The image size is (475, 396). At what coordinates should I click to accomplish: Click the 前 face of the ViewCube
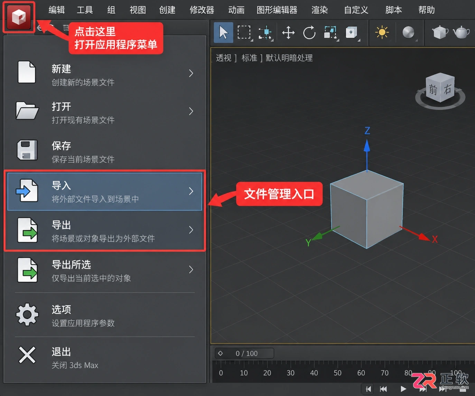433,90
